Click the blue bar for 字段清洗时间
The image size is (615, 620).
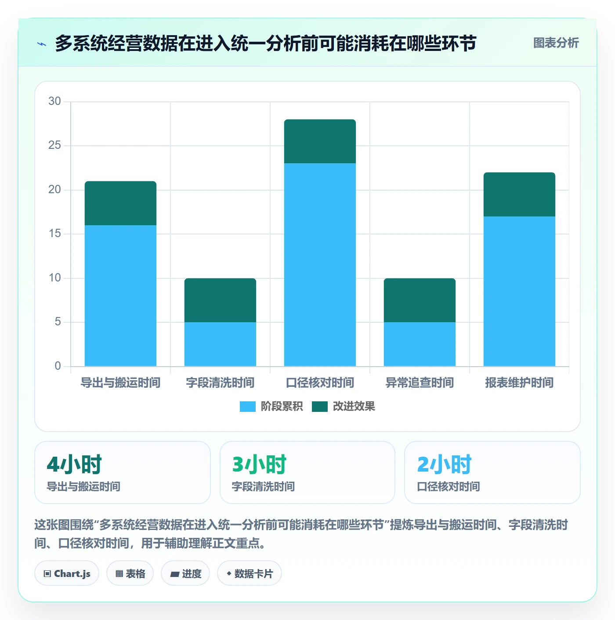(x=220, y=344)
